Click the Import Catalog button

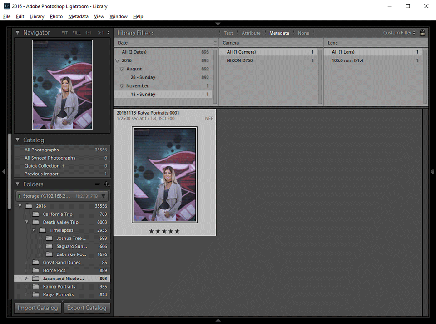coord(37,308)
